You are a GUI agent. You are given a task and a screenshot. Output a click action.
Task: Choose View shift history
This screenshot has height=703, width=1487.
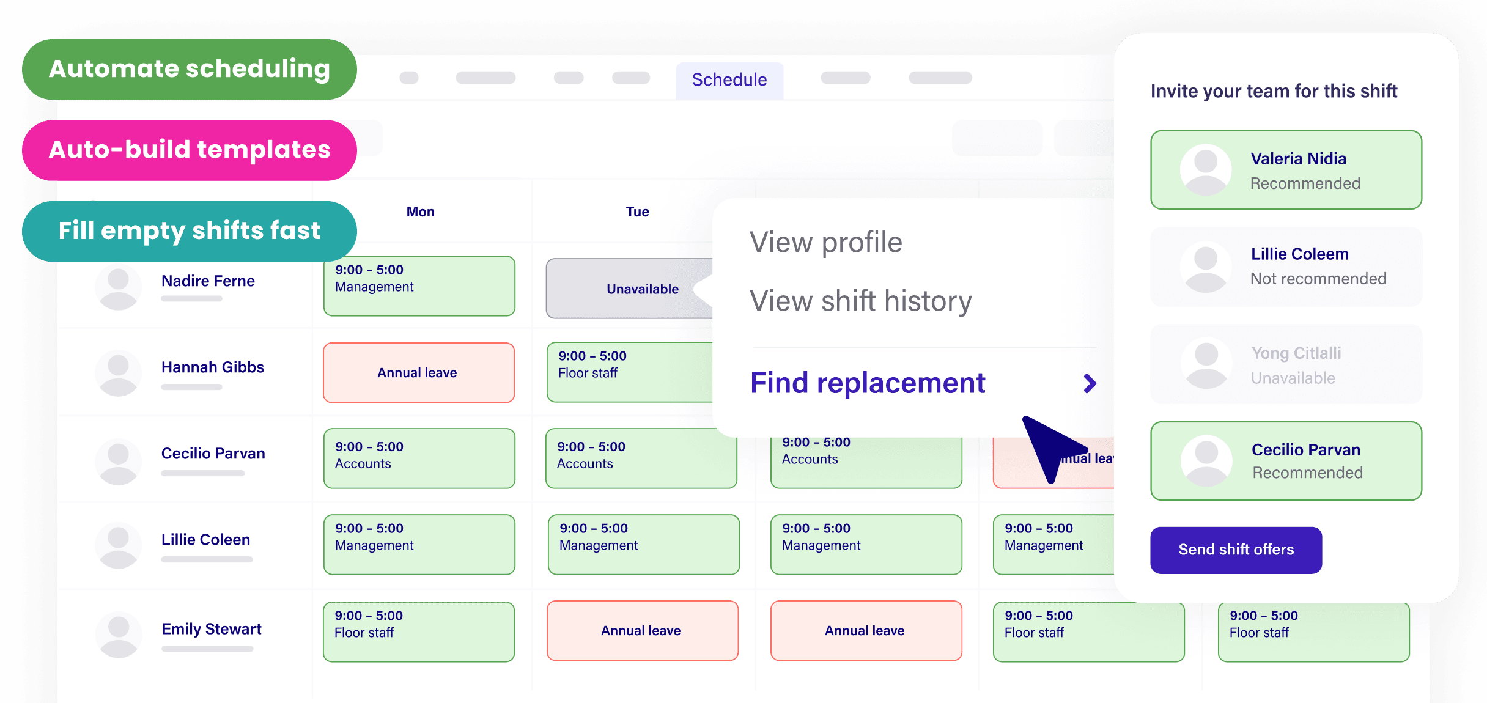(860, 301)
